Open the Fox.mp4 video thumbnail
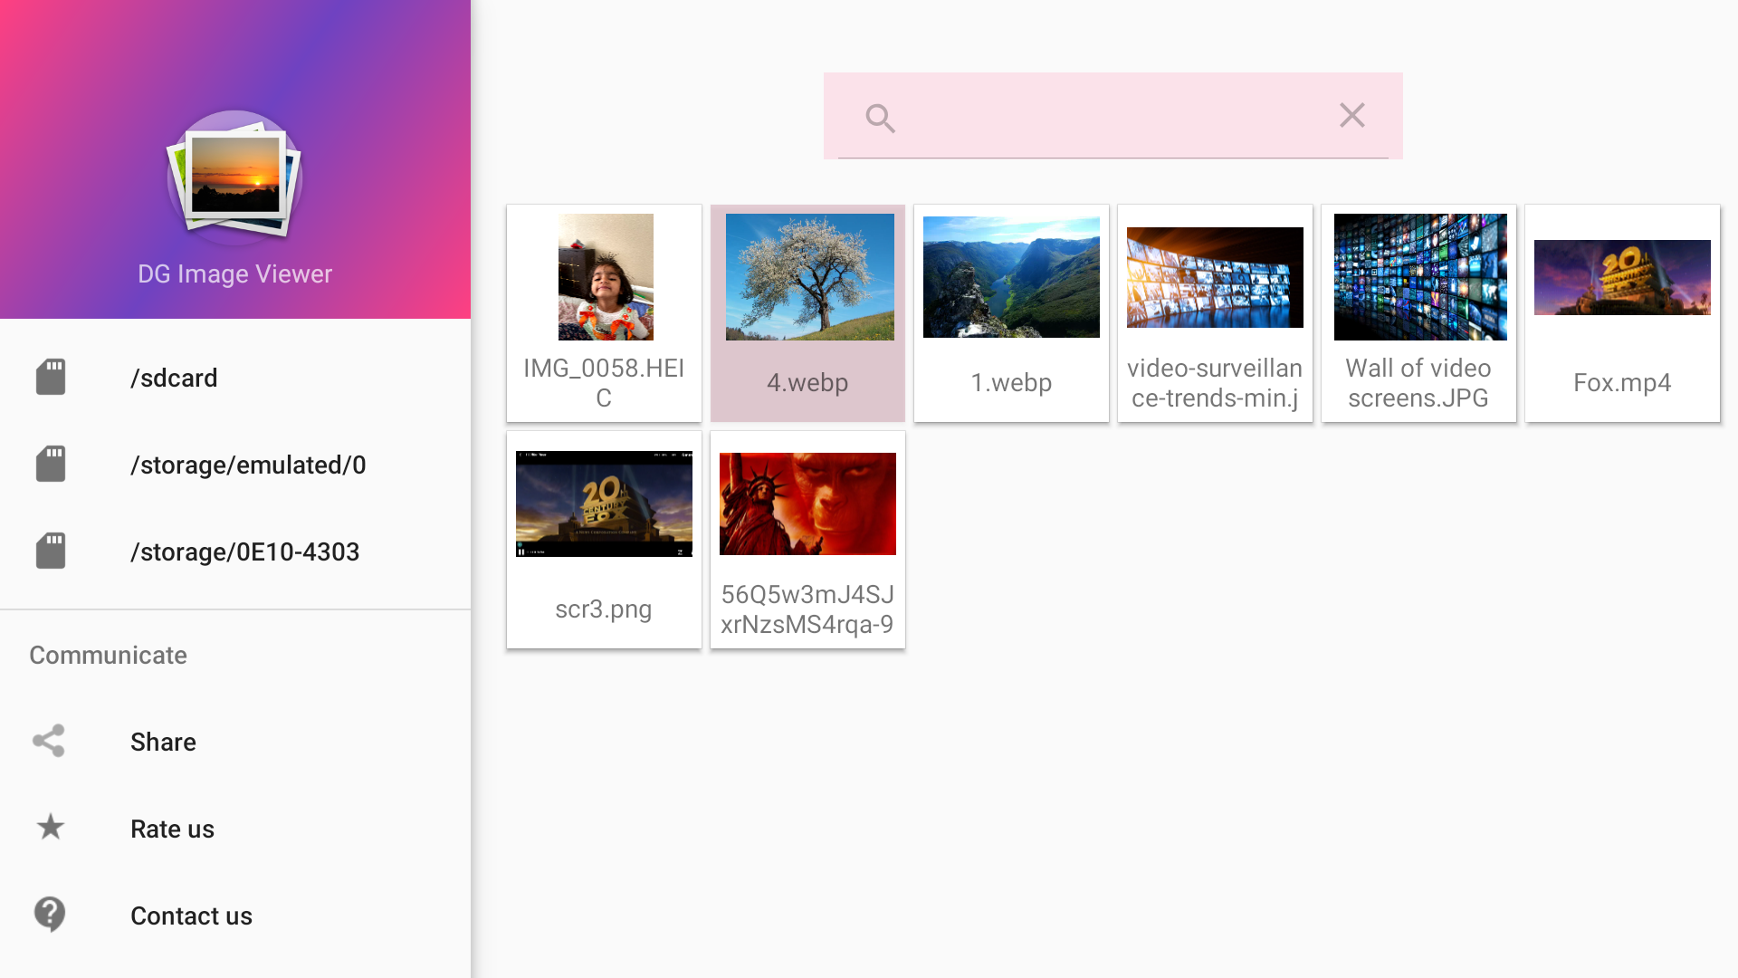Viewport: 1738px width, 978px height. click(x=1622, y=313)
